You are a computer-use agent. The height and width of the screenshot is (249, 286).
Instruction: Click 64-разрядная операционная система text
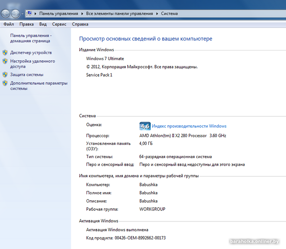176,157
